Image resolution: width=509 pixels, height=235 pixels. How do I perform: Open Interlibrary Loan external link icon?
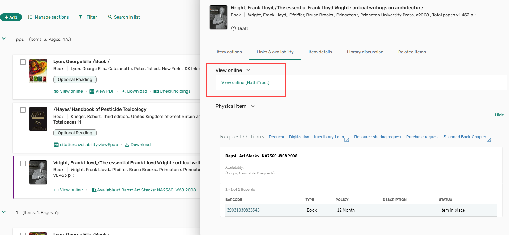click(x=347, y=140)
